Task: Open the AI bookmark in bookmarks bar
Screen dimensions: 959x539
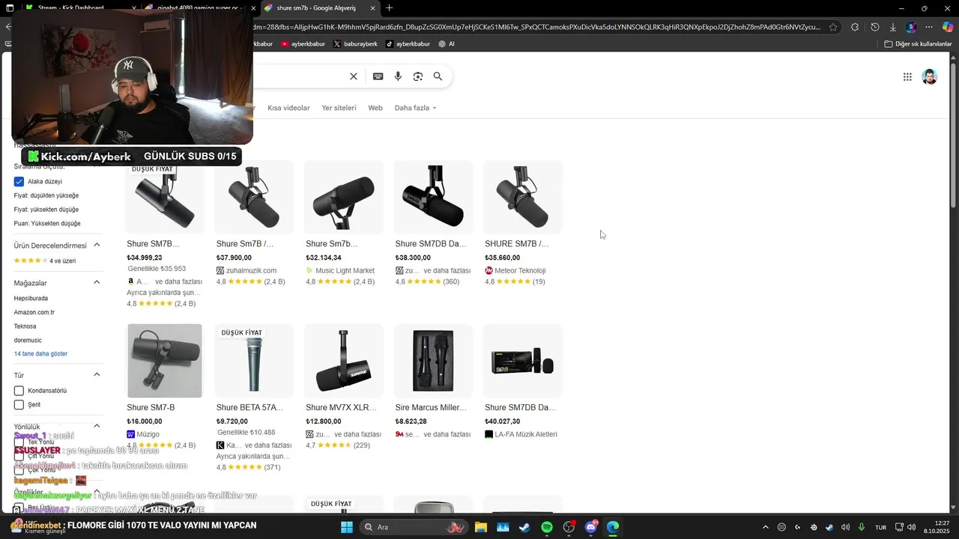Action: (x=447, y=44)
